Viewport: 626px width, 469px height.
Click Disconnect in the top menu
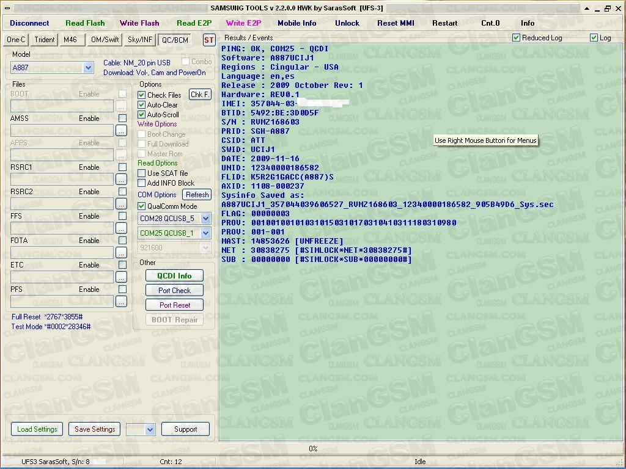tap(29, 23)
